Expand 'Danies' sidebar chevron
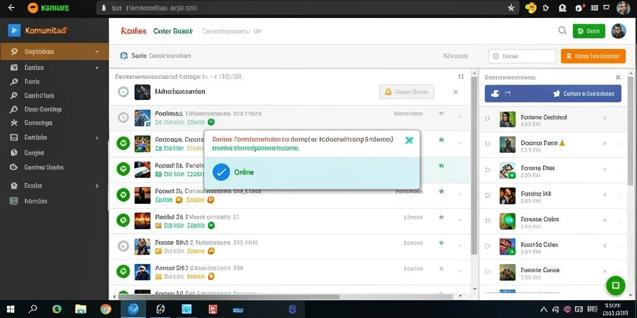Image resolution: width=637 pixels, height=318 pixels. 96,68
